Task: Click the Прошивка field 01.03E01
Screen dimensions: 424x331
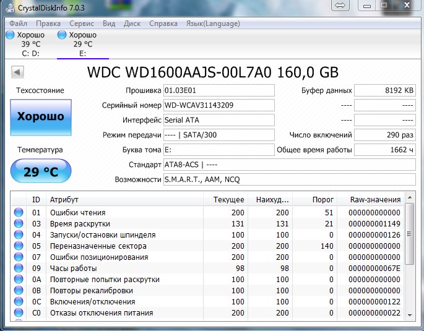Action: click(x=219, y=90)
